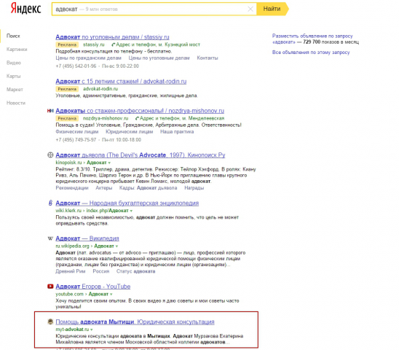Open the Карты section
The image size is (399, 350).
[14, 77]
